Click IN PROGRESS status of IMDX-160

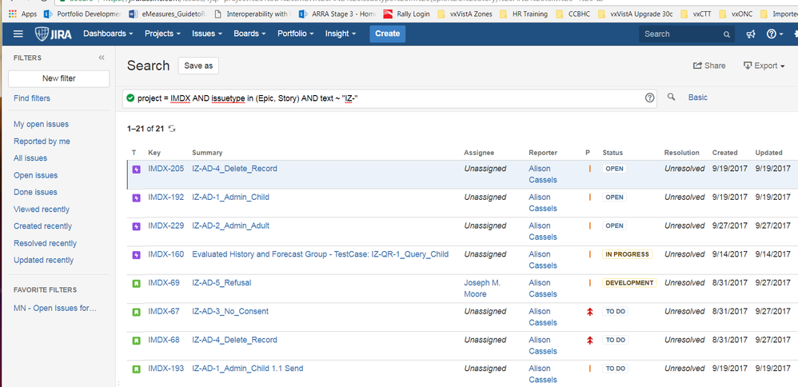627,254
